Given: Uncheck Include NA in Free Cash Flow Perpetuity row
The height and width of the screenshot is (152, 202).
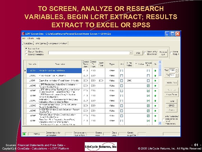Looking at the screenshot, I should [x=148, y=121].
